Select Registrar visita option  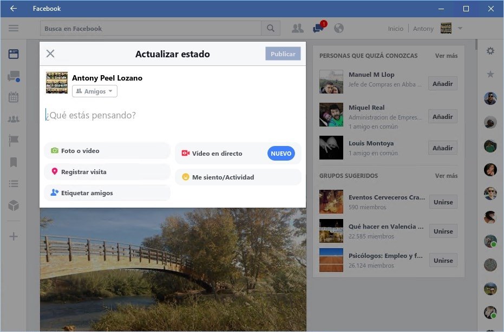(107, 172)
